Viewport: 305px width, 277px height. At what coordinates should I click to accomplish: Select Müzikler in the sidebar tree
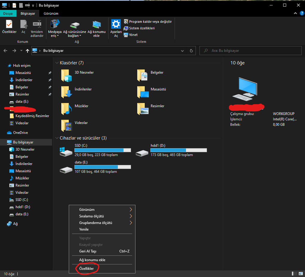pyautogui.click(x=19, y=178)
